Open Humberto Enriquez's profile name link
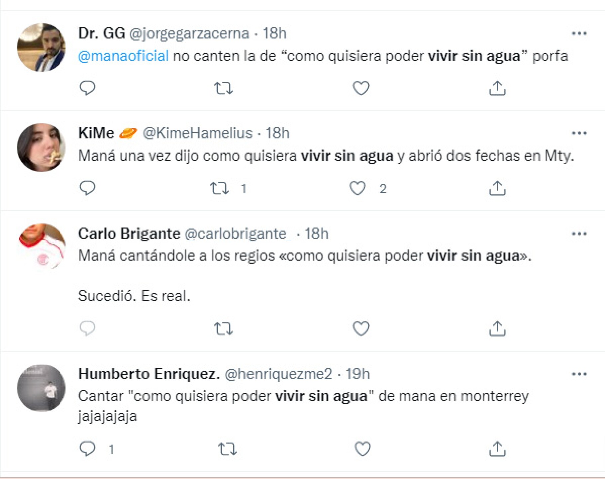This screenshot has width=605, height=479. pos(149,374)
